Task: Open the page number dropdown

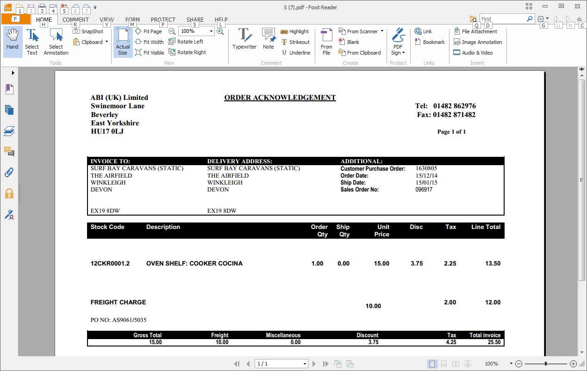Action: pyautogui.click(x=305, y=364)
